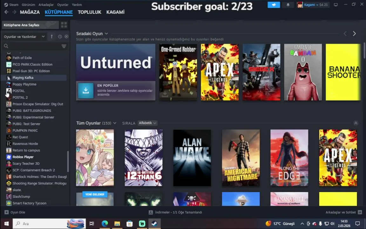Open One-Armed Robber cover

point(178,72)
